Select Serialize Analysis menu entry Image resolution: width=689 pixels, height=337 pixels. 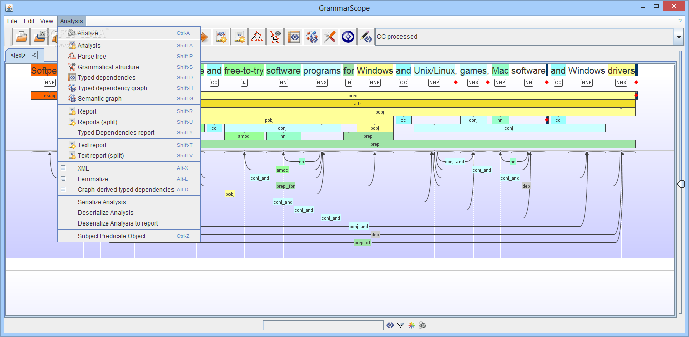[x=129, y=202]
